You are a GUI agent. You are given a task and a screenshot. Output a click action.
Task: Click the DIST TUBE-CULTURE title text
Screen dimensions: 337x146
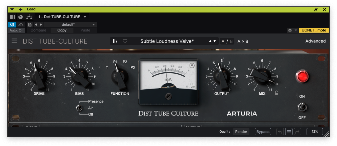pyautogui.click(x=55, y=41)
